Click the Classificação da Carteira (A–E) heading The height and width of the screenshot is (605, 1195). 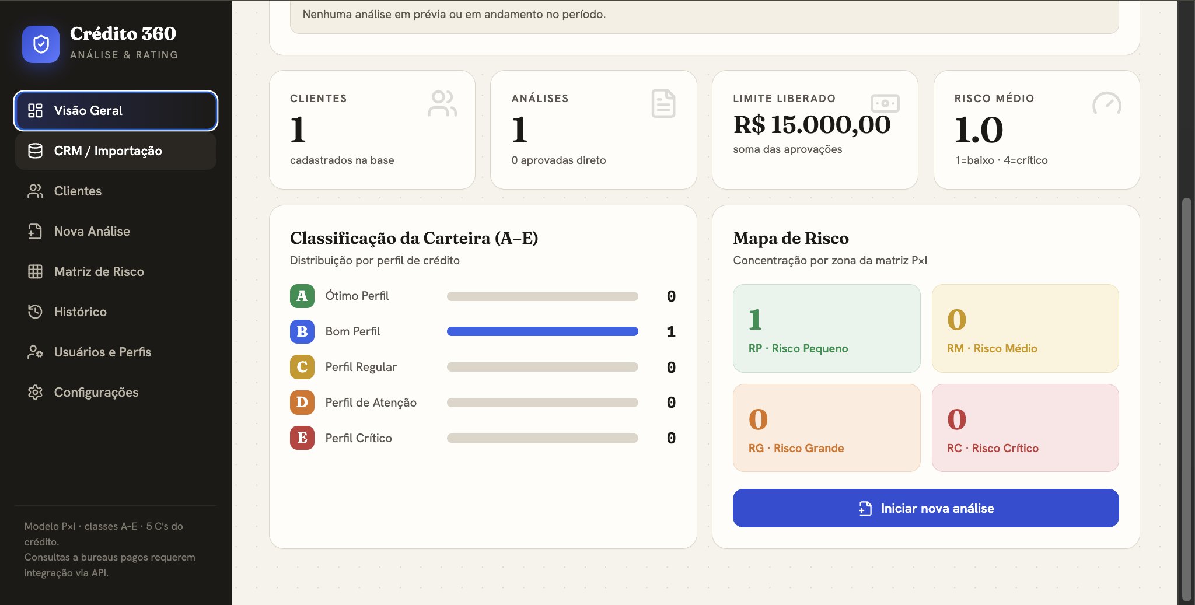tap(414, 238)
